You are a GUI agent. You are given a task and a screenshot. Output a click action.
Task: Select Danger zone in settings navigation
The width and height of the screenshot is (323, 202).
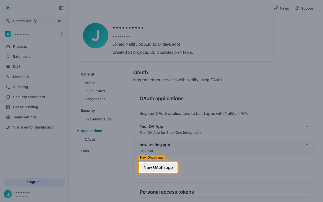tap(95, 99)
